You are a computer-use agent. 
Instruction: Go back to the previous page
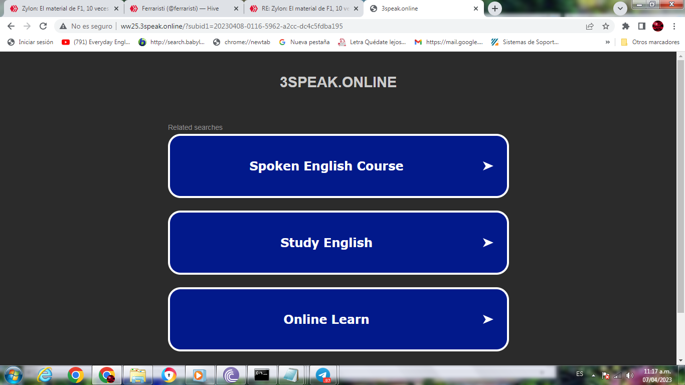11,26
